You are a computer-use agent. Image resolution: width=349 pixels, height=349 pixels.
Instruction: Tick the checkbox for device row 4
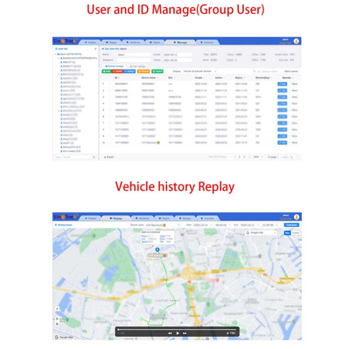110,103
